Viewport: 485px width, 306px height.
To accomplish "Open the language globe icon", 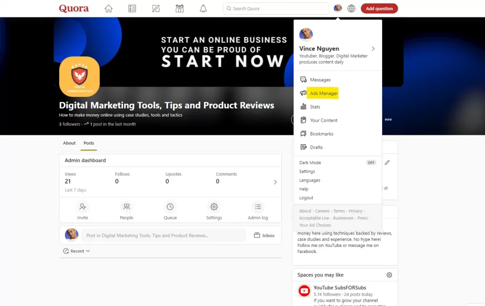I will pyautogui.click(x=351, y=9).
